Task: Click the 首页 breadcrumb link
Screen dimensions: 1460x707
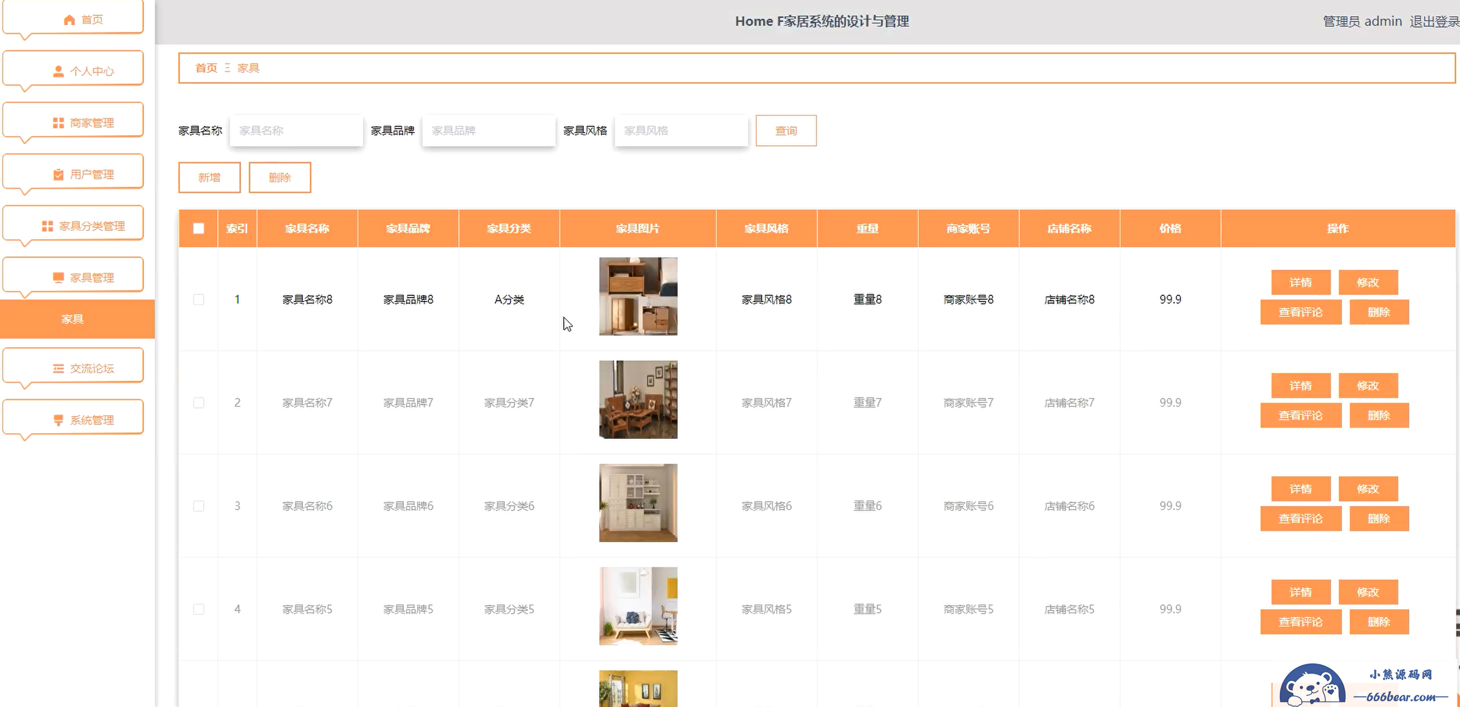Action: (206, 68)
